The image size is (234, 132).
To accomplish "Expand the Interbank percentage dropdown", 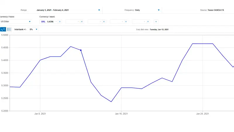I will (36, 29).
